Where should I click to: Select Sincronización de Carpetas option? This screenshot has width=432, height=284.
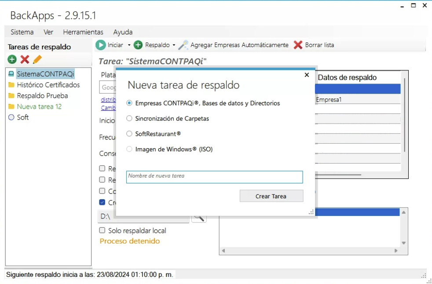(x=129, y=118)
